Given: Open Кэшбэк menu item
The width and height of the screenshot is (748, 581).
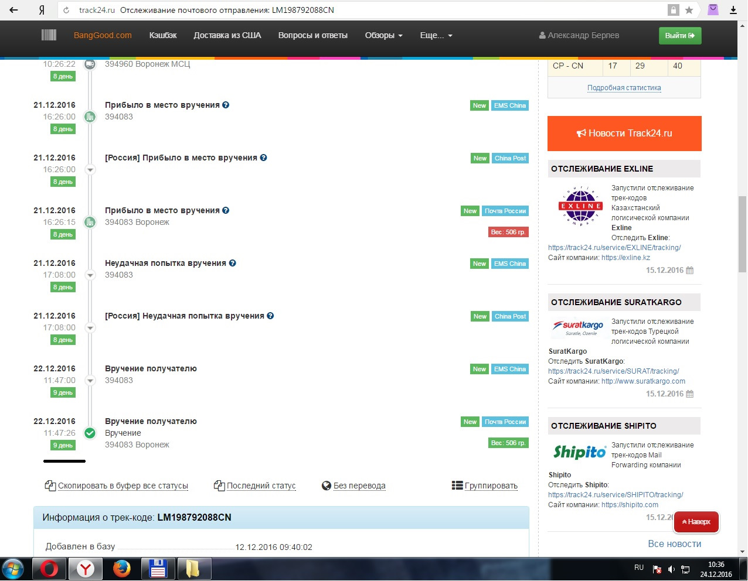Looking at the screenshot, I should click(x=163, y=35).
